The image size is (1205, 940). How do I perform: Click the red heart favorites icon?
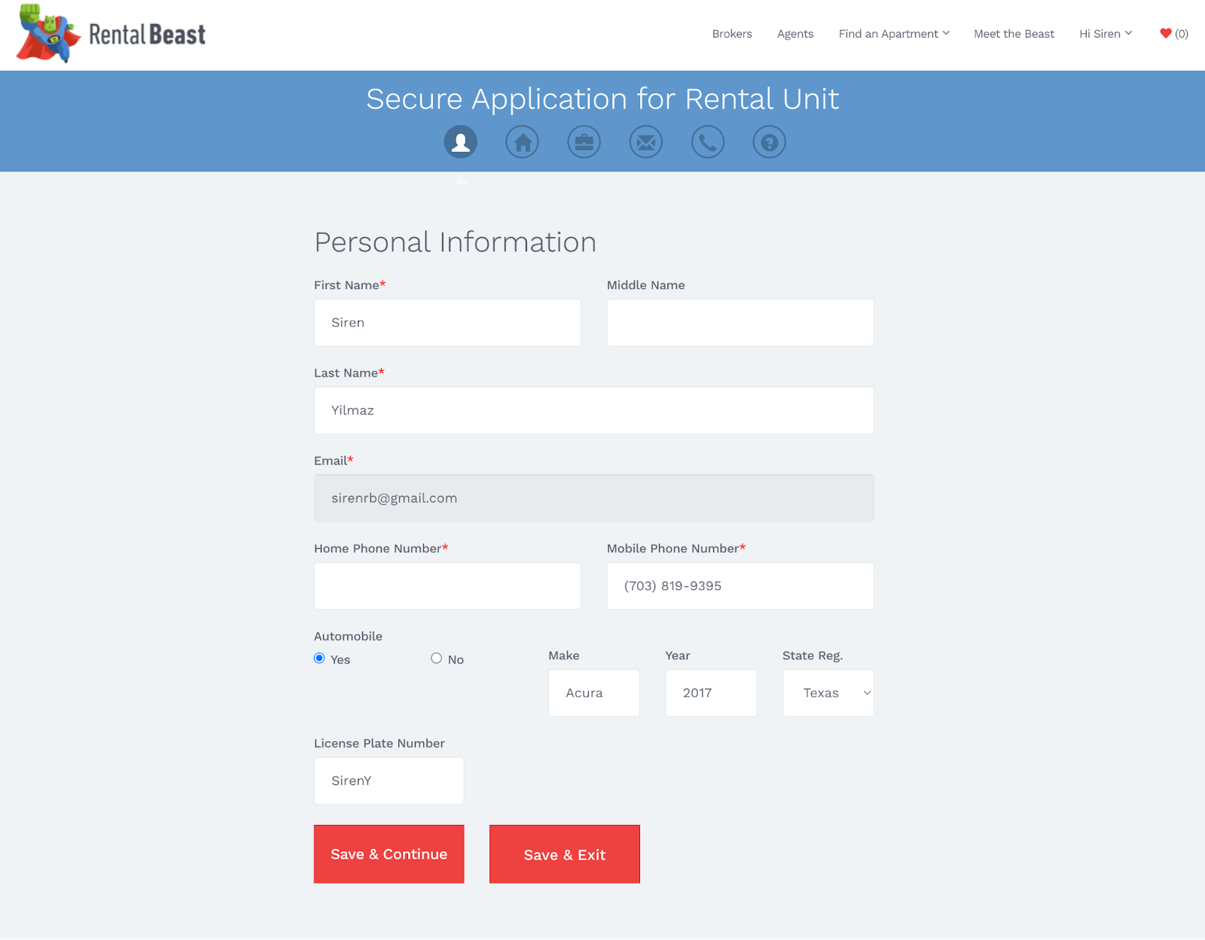pyautogui.click(x=1165, y=33)
